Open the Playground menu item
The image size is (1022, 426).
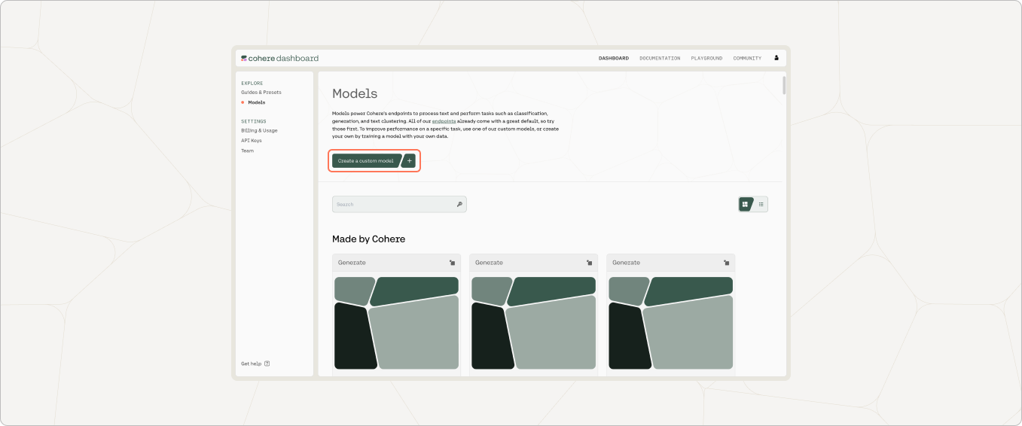706,58
